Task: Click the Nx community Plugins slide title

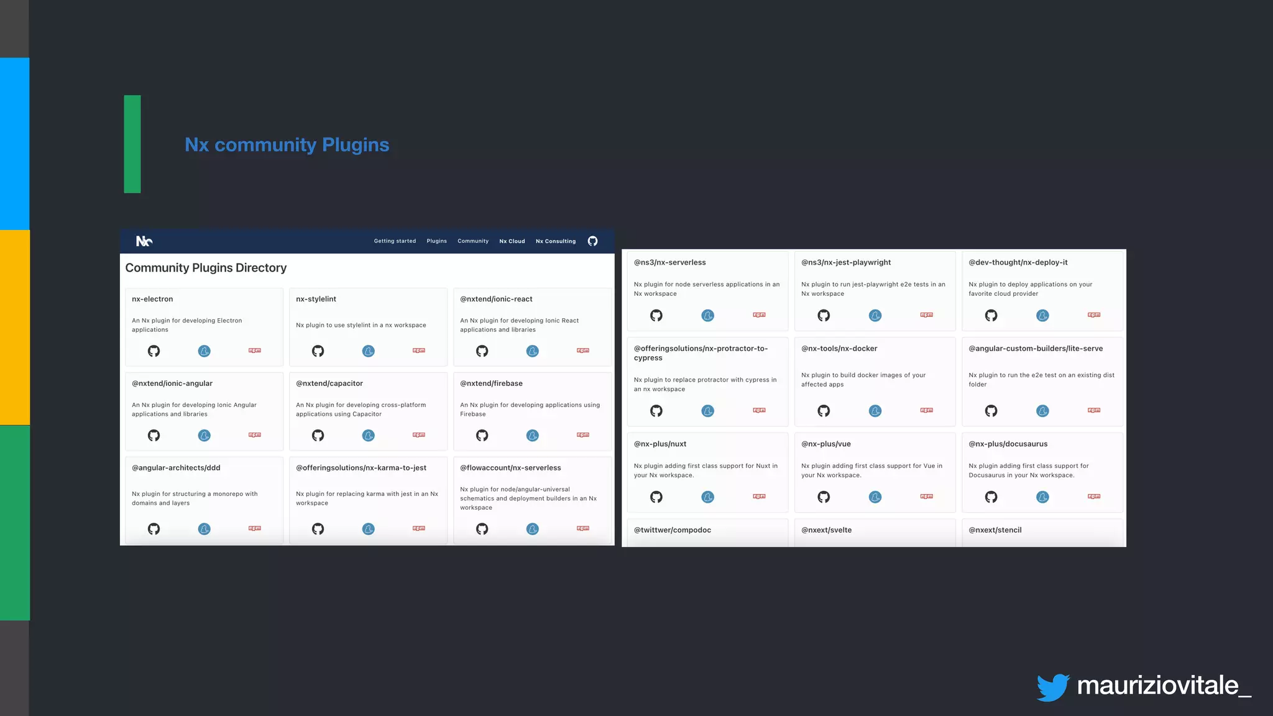Action: 287,145
